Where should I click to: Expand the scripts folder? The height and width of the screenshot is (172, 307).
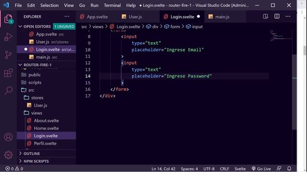click(47, 82)
